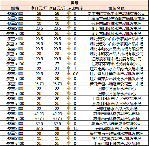Click the red down arrow icon next to -0.5
Screen dimensions: 149x146
point(69,73)
